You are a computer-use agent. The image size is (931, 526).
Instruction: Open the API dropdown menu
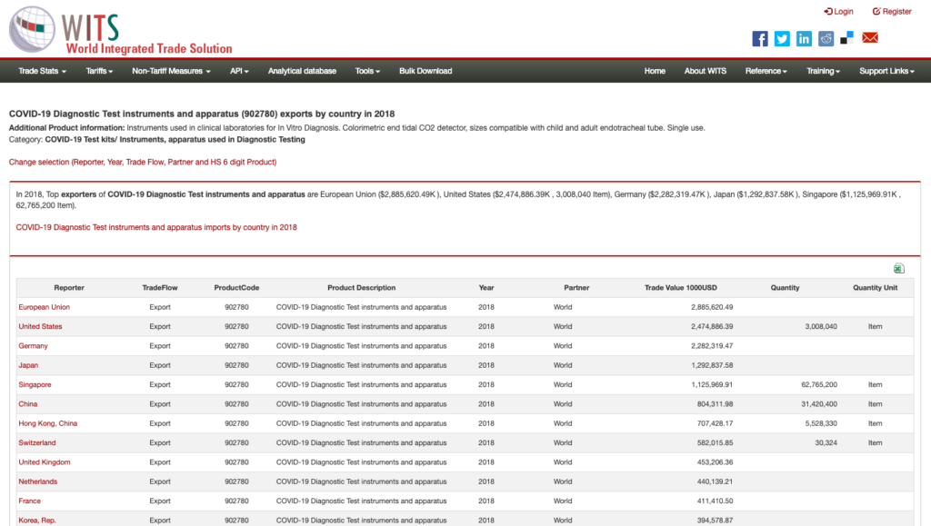pos(239,71)
